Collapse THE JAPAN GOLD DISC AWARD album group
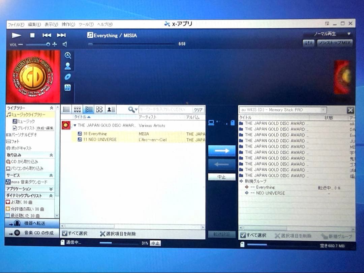 click(75, 126)
